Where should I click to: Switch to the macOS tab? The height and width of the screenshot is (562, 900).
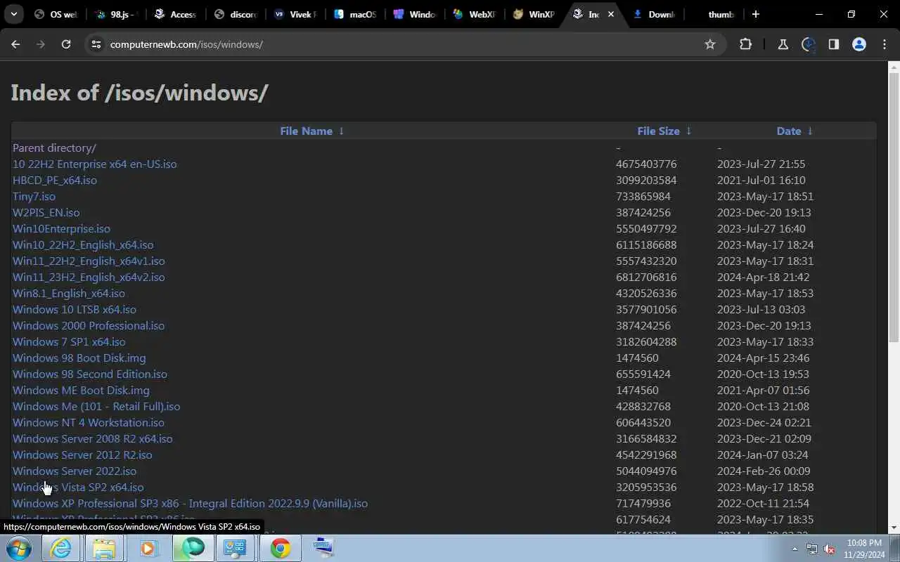click(356, 14)
